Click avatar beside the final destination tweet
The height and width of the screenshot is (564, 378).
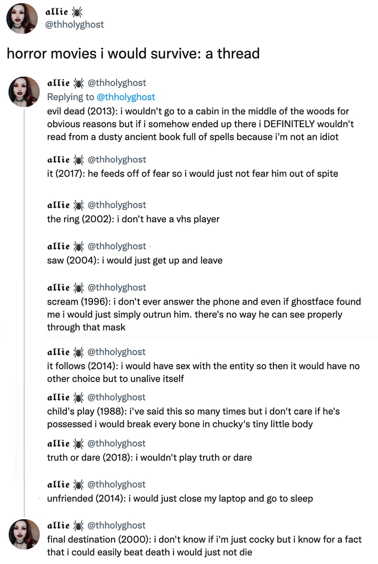click(24, 534)
